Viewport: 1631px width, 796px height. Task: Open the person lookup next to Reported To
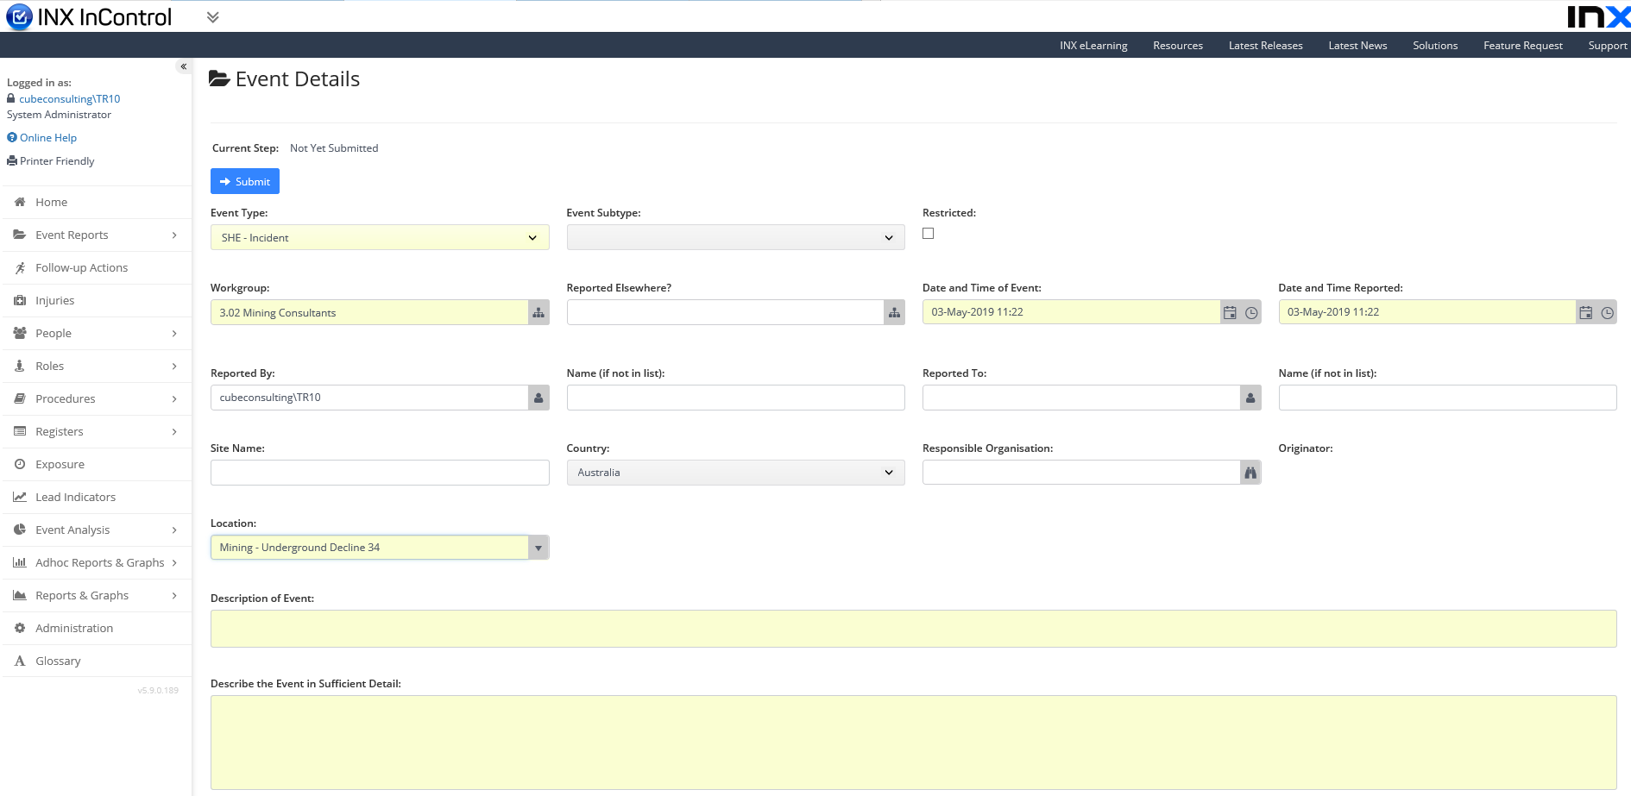(x=1250, y=398)
